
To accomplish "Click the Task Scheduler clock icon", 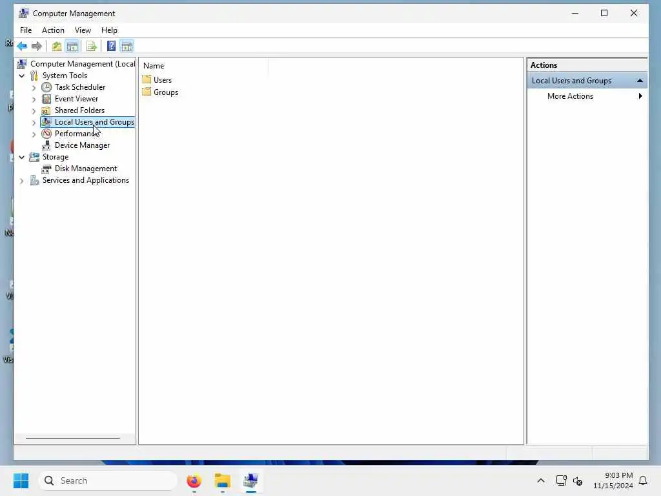I will pos(46,87).
